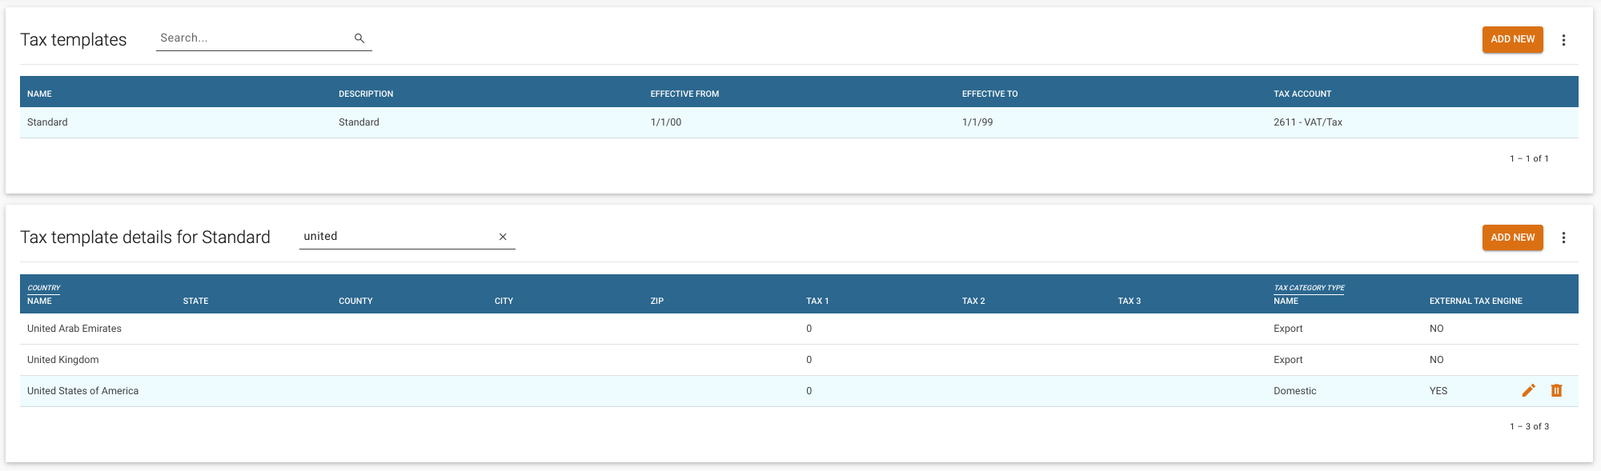Viewport: 1601px width, 471px height.
Task: Open the Tax template details three-dot menu
Action: click(1563, 237)
